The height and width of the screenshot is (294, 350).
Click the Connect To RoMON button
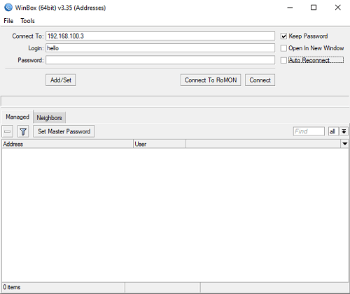click(211, 80)
